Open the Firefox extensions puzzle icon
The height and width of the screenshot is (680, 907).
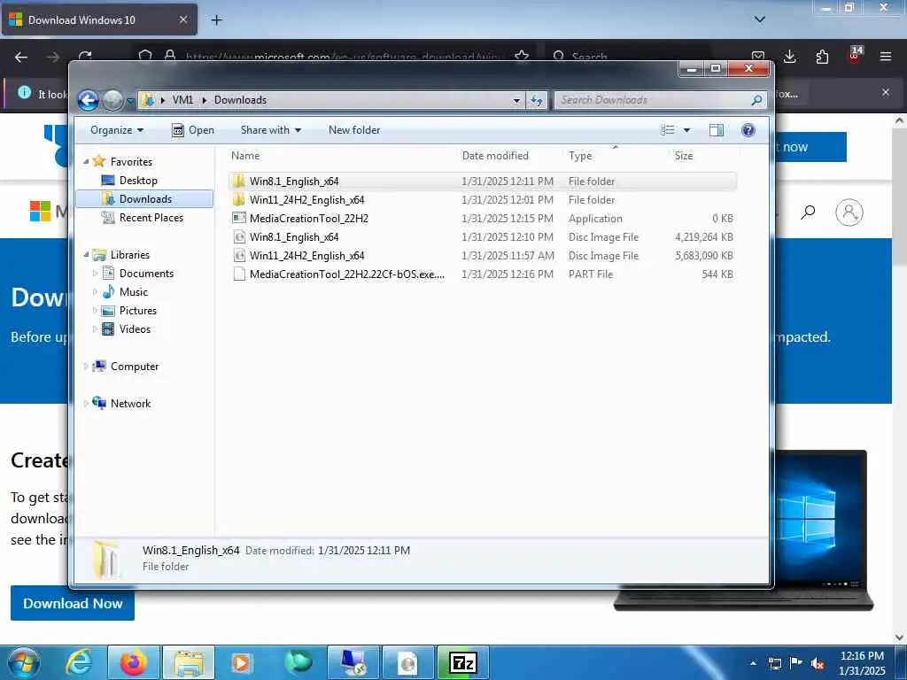click(822, 57)
